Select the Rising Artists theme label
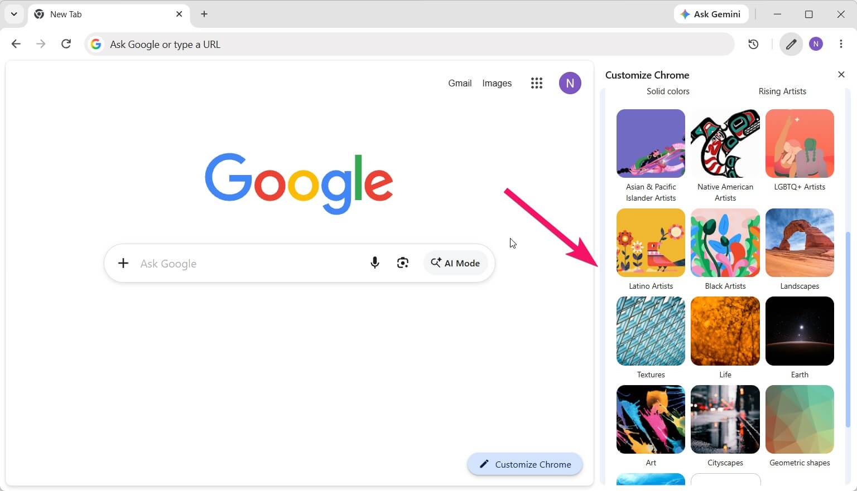 (x=782, y=91)
